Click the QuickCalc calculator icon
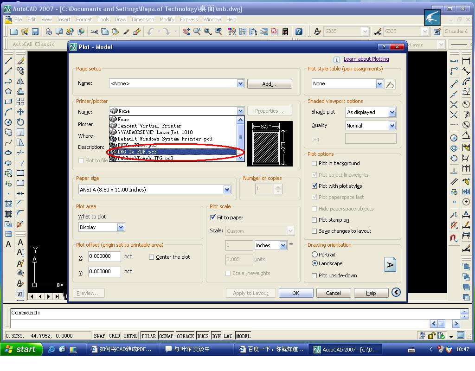Viewport: 475px width, 371px height. point(285,31)
